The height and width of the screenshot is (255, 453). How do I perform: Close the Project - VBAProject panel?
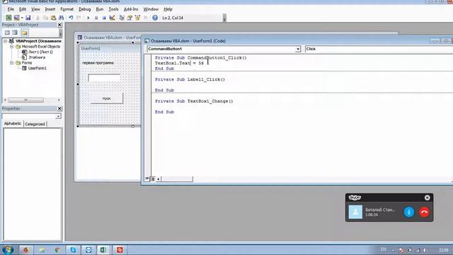coord(59,25)
